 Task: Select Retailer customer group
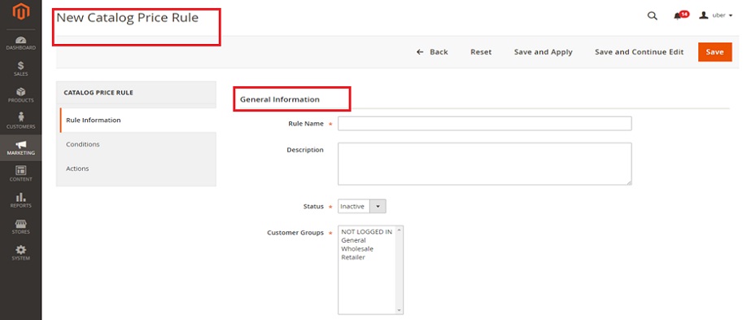(x=353, y=257)
